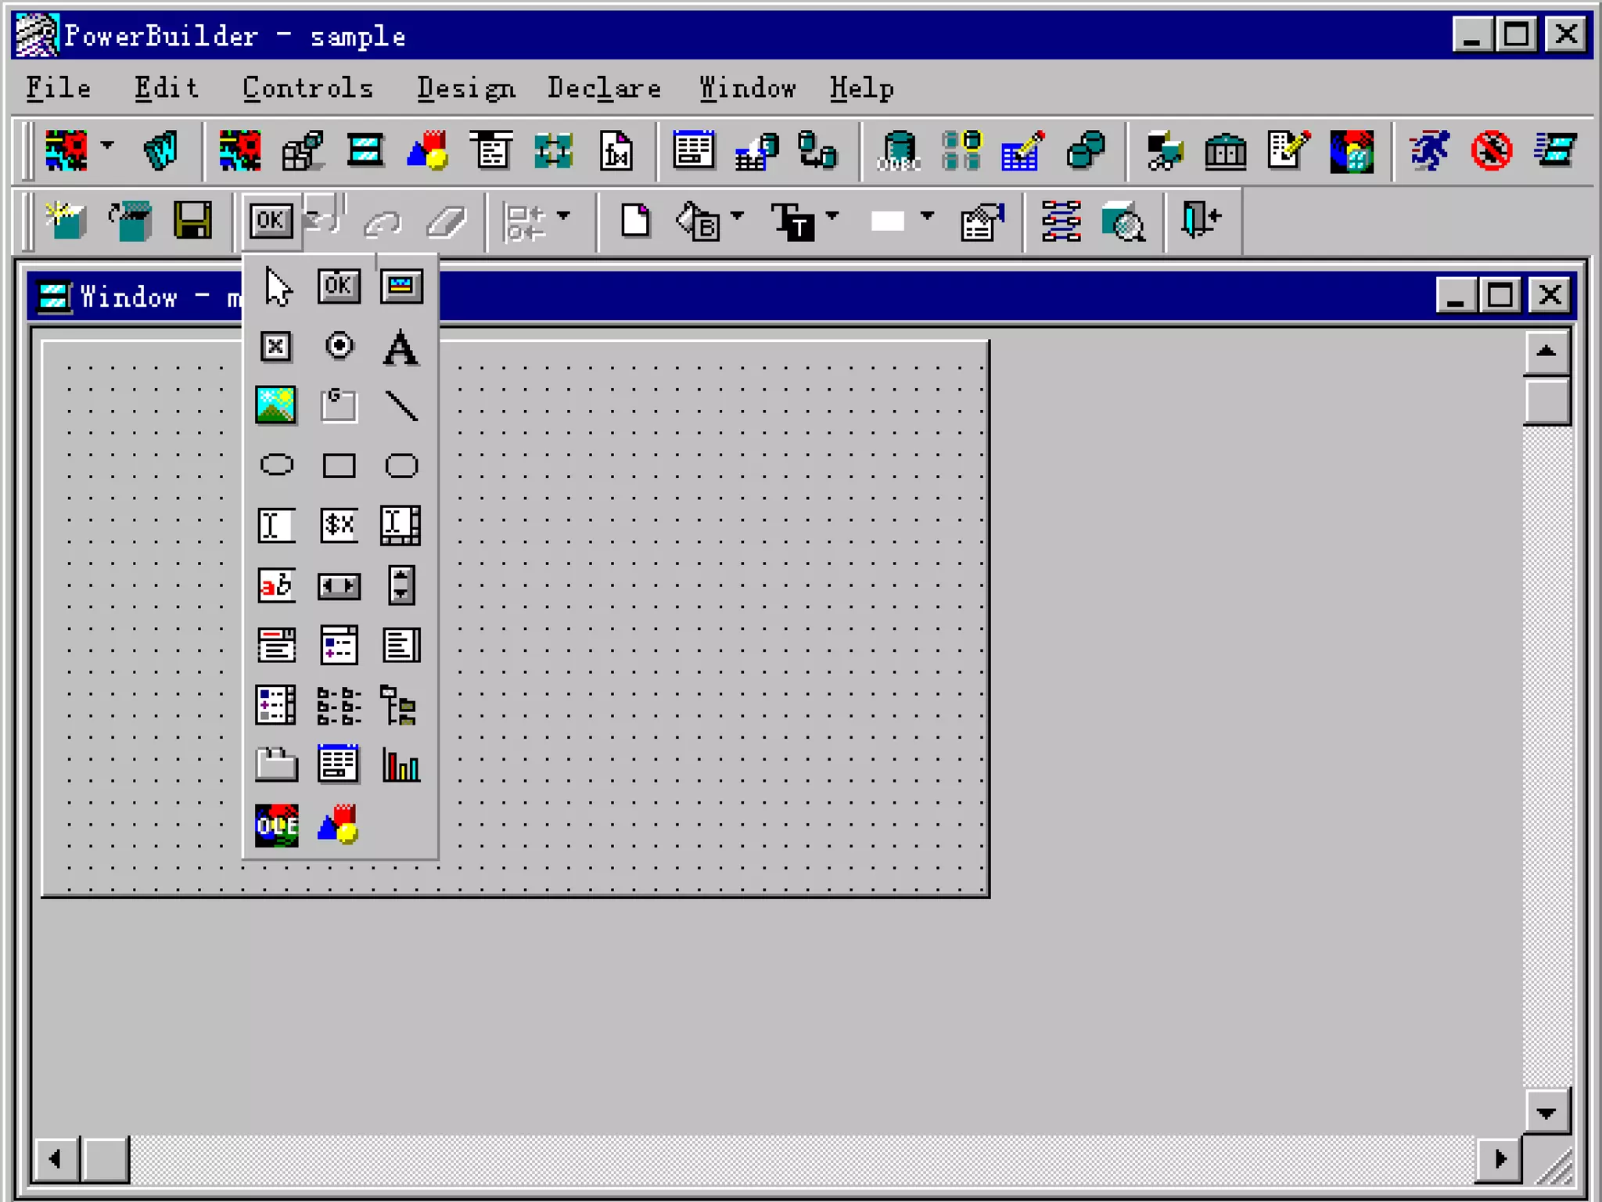This screenshot has height=1202, width=1602.
Task: Pick the StaticText A control
Action: 400,347
